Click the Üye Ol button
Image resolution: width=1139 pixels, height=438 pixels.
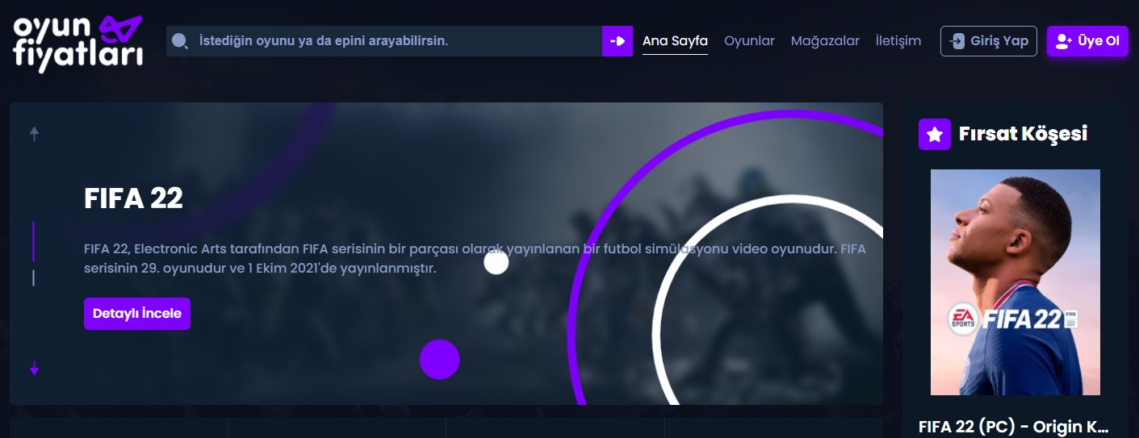[1087, 41]
